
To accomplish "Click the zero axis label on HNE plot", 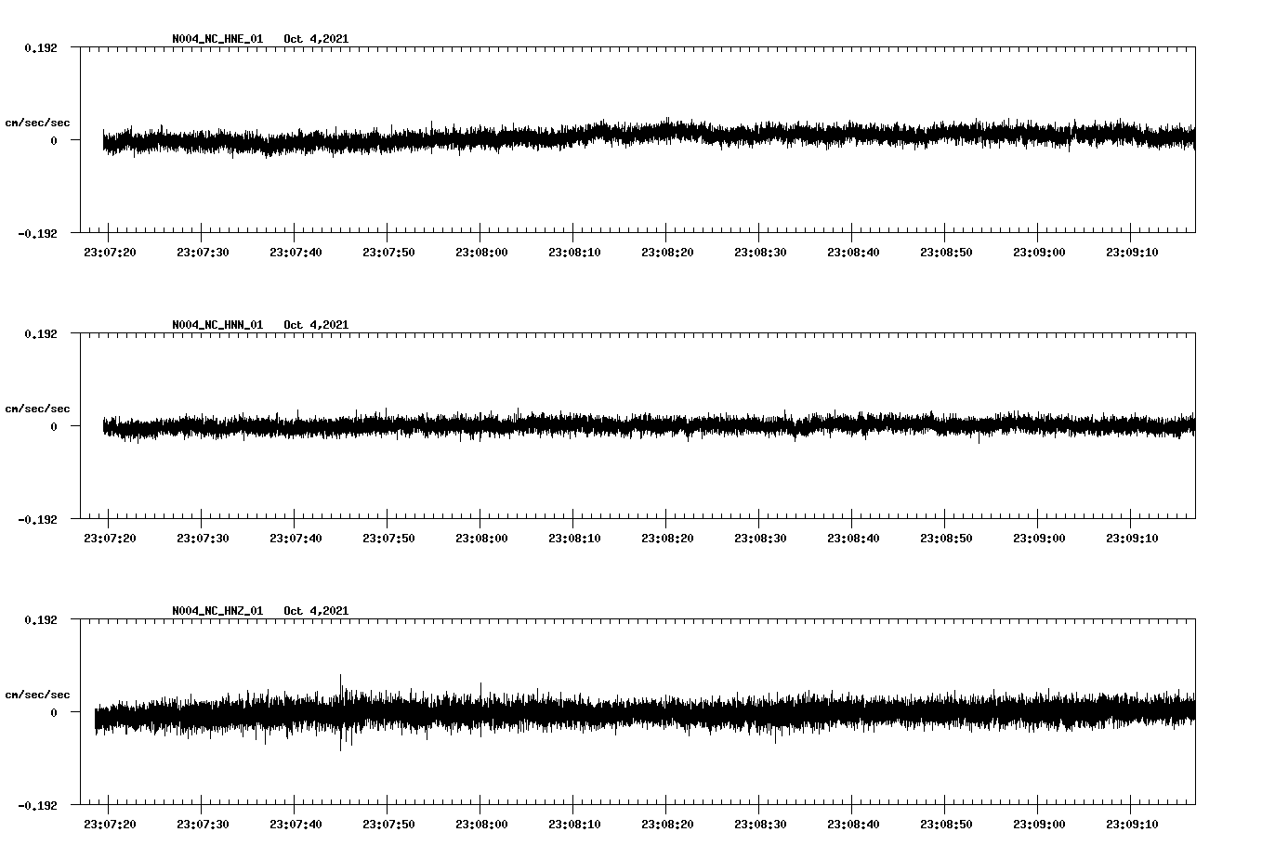I will (54, 141).
